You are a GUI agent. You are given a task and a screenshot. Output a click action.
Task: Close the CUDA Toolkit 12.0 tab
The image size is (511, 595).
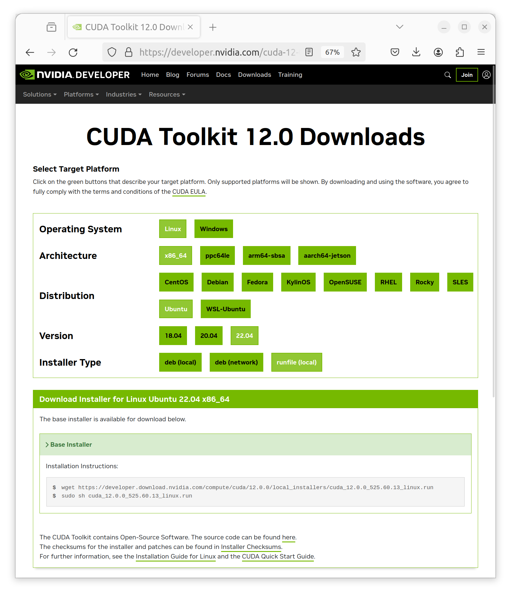click(190, 27)
